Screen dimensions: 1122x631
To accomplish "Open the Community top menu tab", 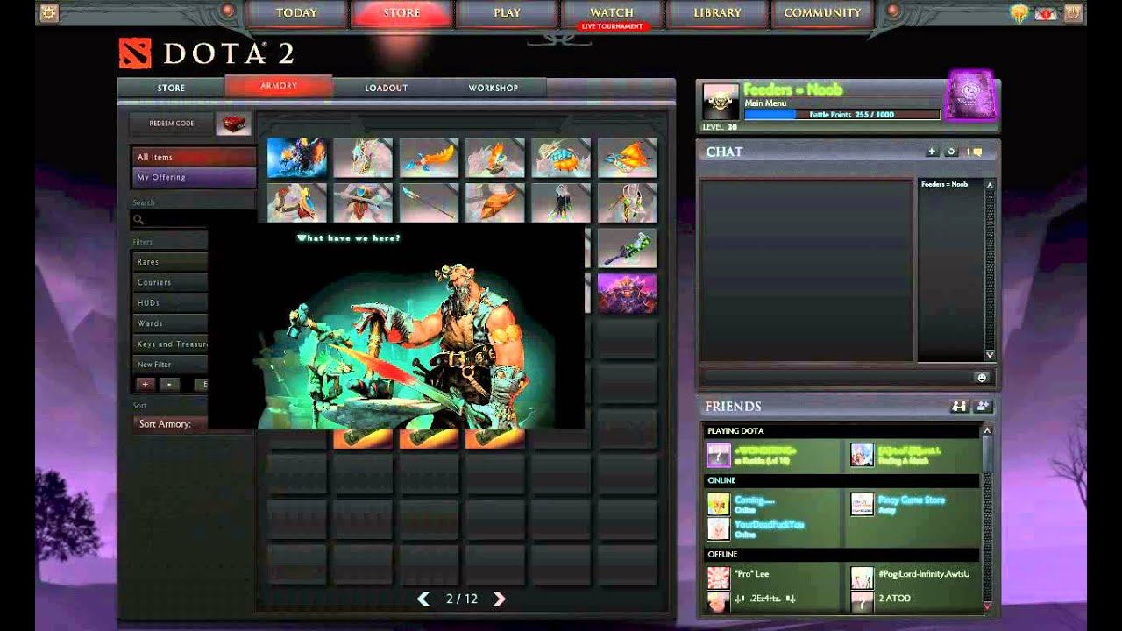I will pos(822,12).
